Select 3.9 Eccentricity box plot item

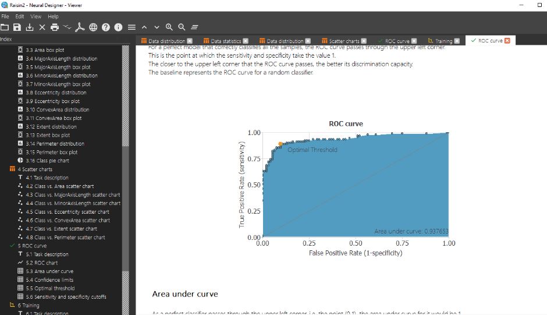[52, 101]
